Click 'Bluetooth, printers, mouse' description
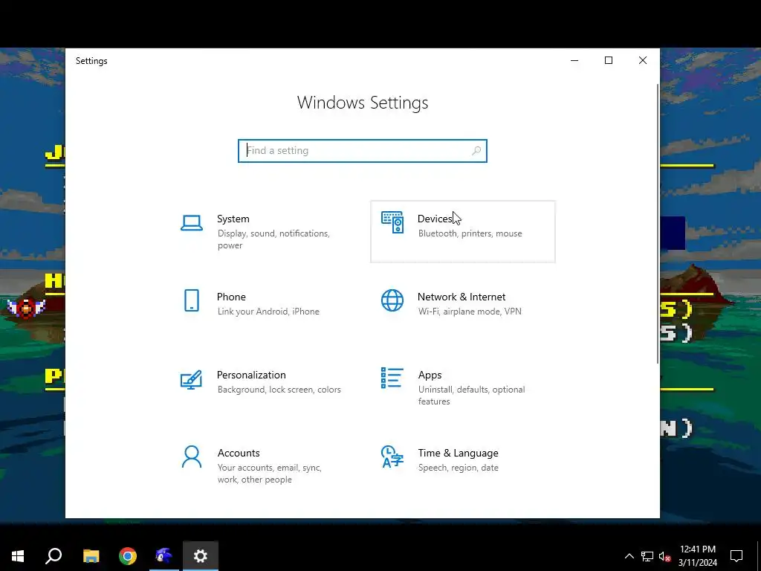 click(x=470, y=233)
